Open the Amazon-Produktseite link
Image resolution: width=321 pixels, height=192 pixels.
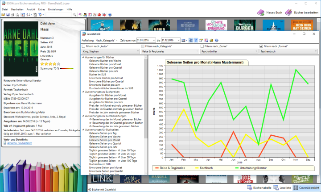21,143
